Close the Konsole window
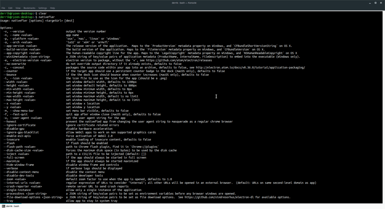385x209 pixels. coord(381,3)
